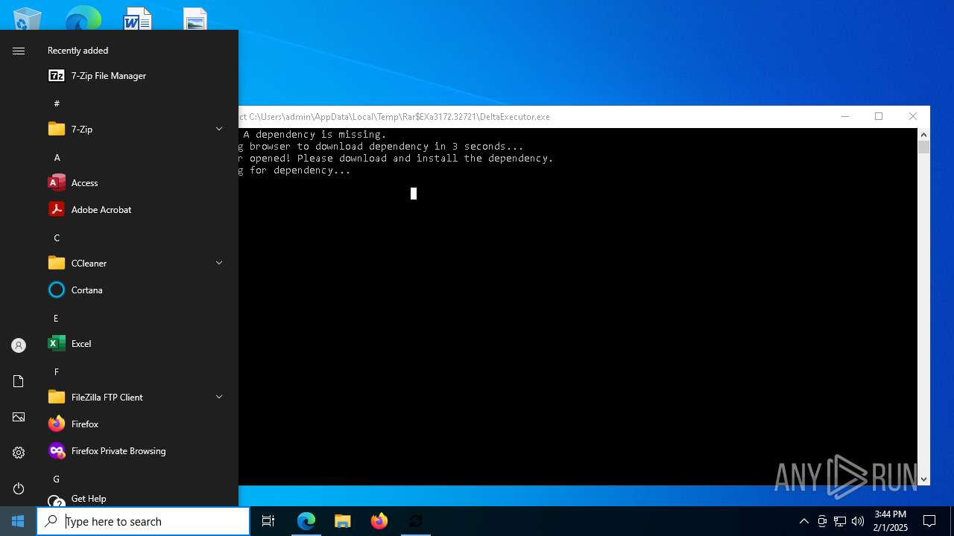Image resolution: width=954 pixels, height=536 pixels.
Task: Click the Start menu hamburger expand icon
Action: 19,51
